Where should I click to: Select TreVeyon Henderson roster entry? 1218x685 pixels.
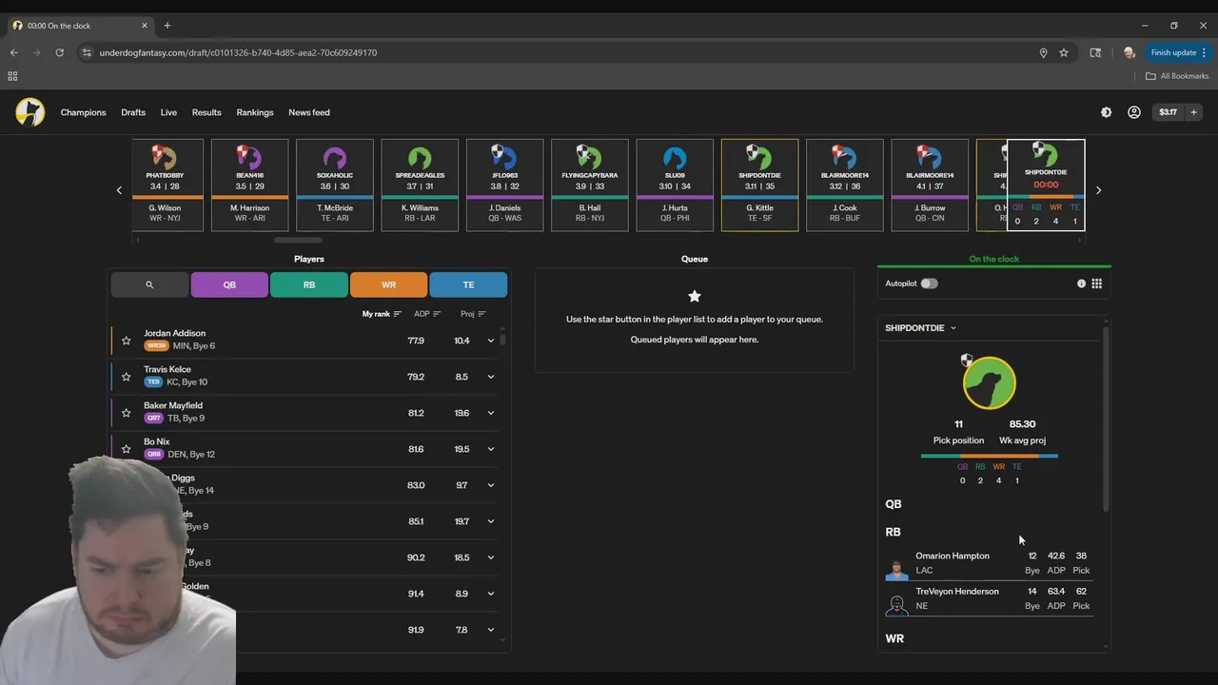[989, 598]
